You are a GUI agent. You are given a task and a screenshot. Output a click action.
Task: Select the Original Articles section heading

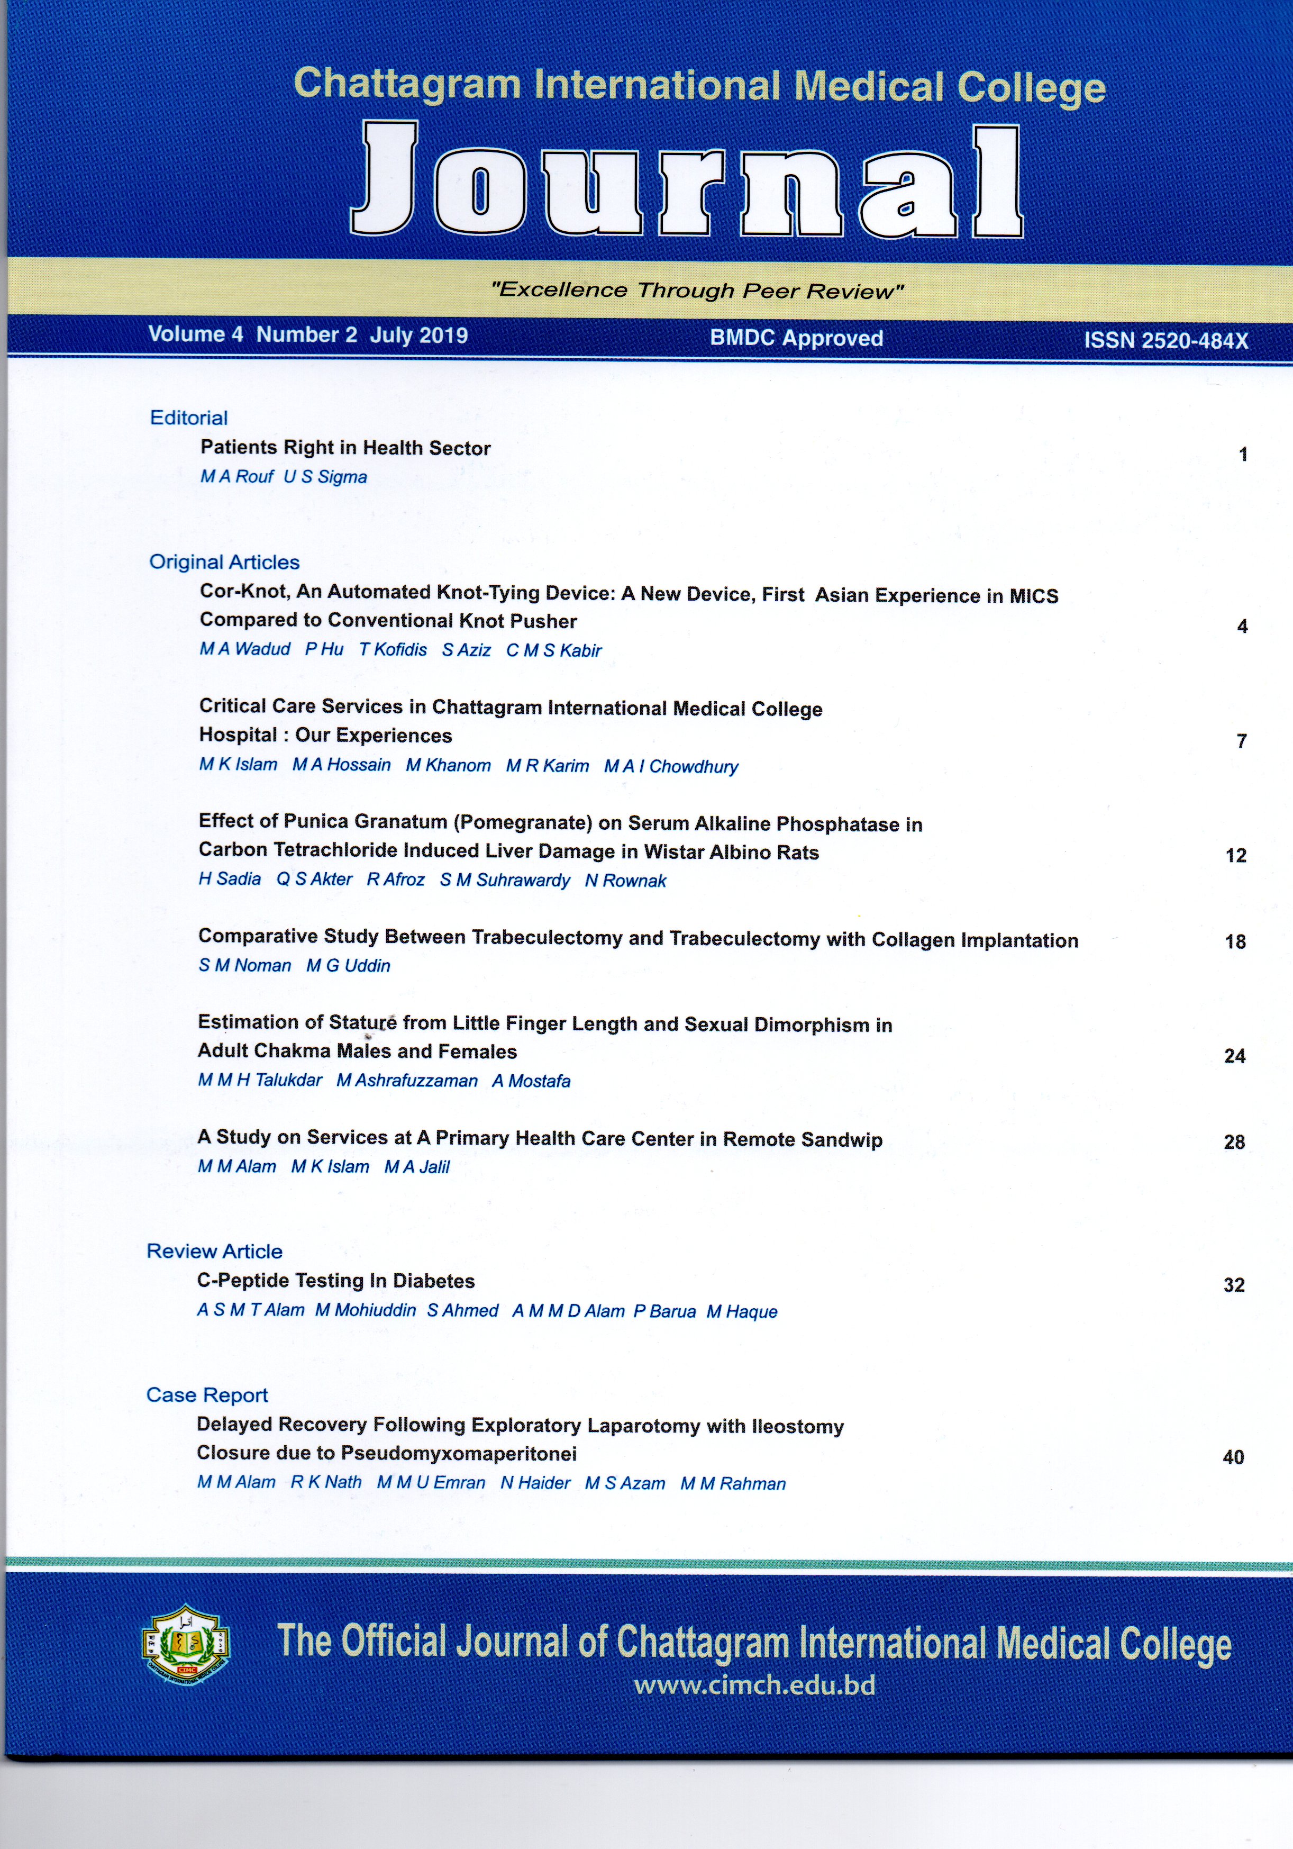(x=224, y=562)
